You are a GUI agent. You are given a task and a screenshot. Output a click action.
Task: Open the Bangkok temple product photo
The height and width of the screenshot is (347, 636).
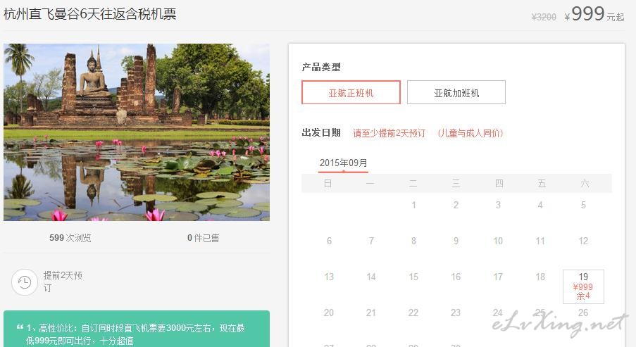coord(137,132)
